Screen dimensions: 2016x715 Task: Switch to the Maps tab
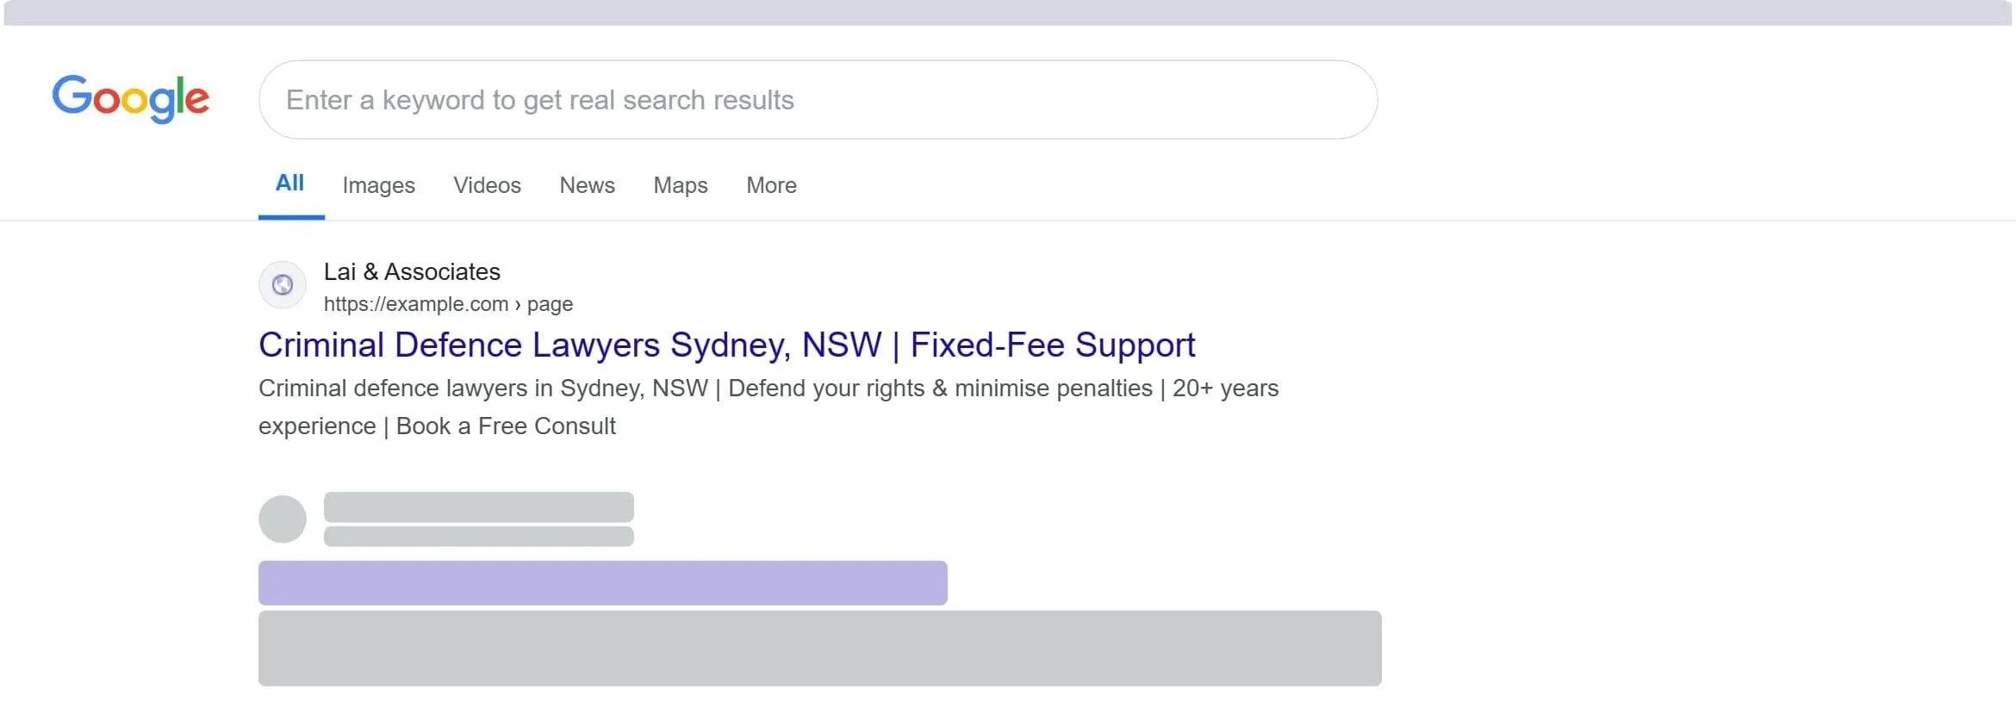[x=680, y=185]
